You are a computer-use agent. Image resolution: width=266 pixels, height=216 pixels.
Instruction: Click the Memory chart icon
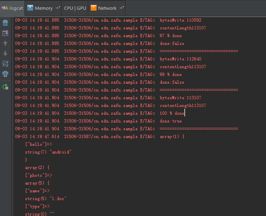(30, 8)
